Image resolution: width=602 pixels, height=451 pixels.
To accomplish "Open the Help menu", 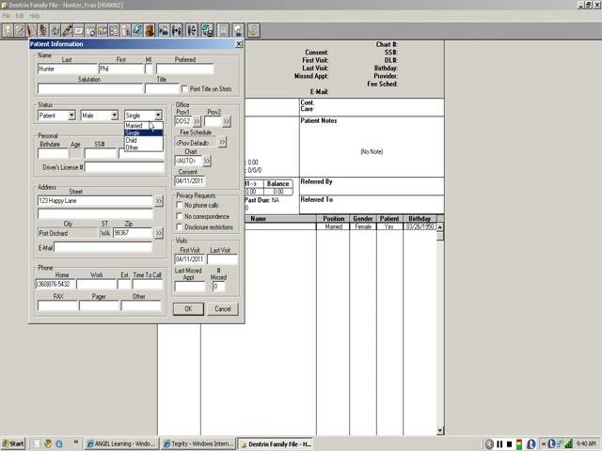I will click(35, 16).
